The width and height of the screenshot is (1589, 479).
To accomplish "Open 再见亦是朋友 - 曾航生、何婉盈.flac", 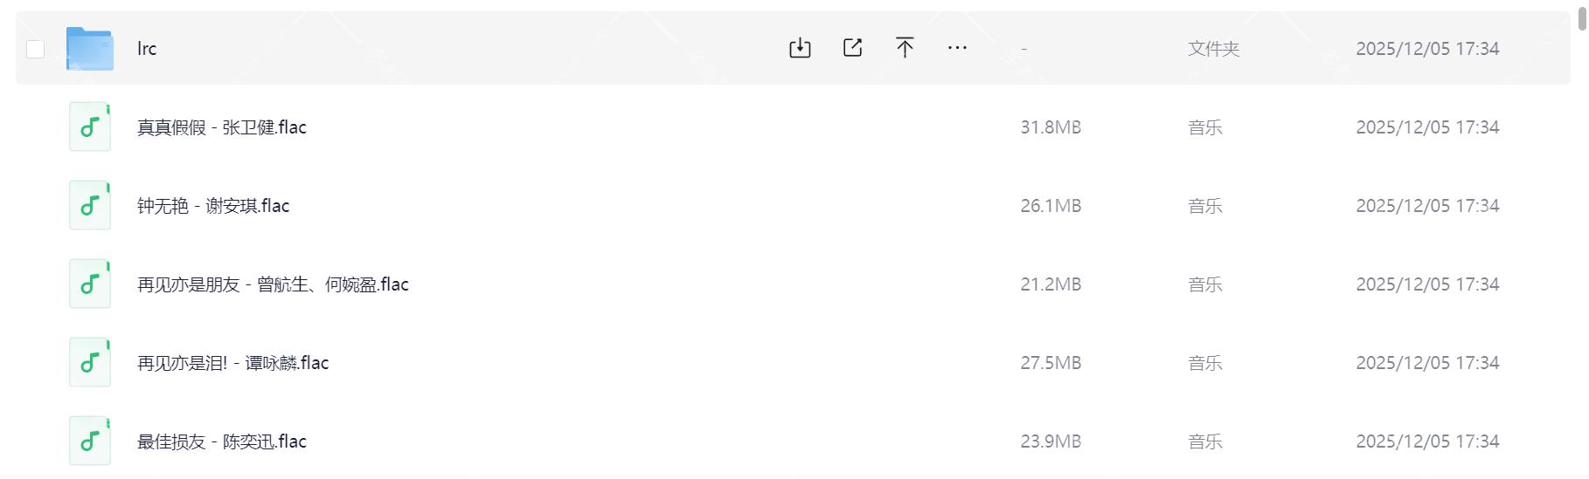I will 273,284.
